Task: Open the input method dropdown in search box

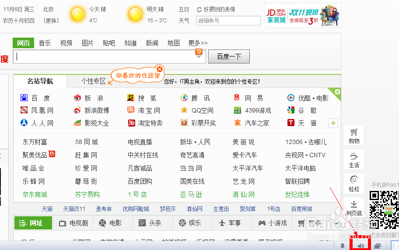Action: 199,56
